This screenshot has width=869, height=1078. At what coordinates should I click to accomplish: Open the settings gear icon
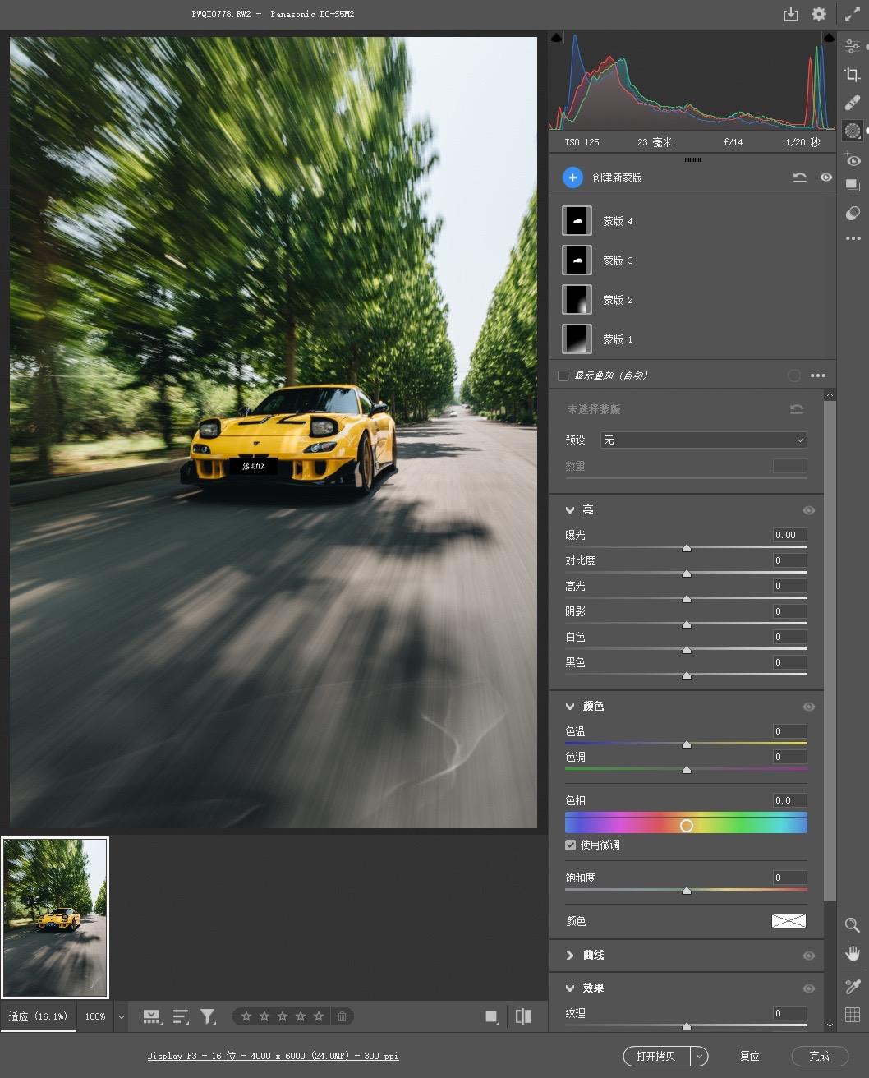[819, 14]
